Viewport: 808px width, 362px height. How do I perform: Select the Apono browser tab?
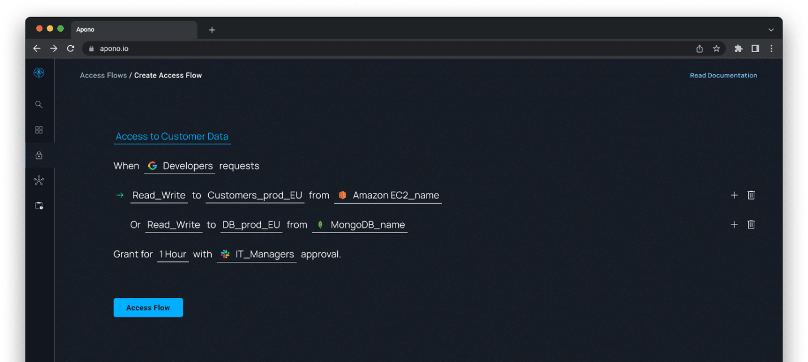click(x=134, y=30)
